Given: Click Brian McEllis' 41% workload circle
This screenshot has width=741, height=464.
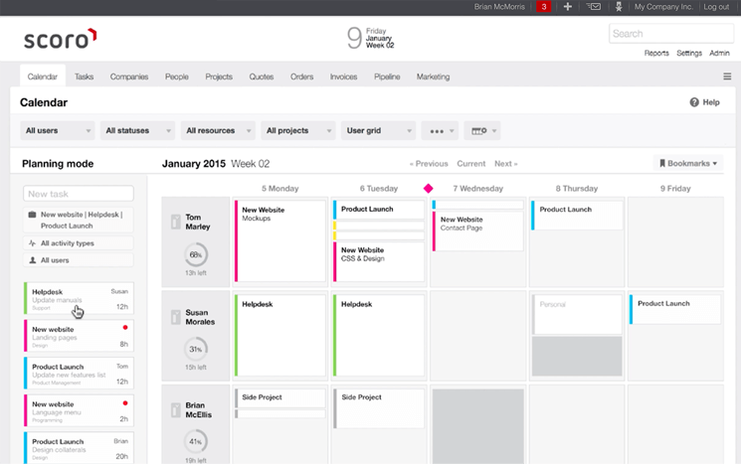Looking at the screenshot, I should click(196, 441).
